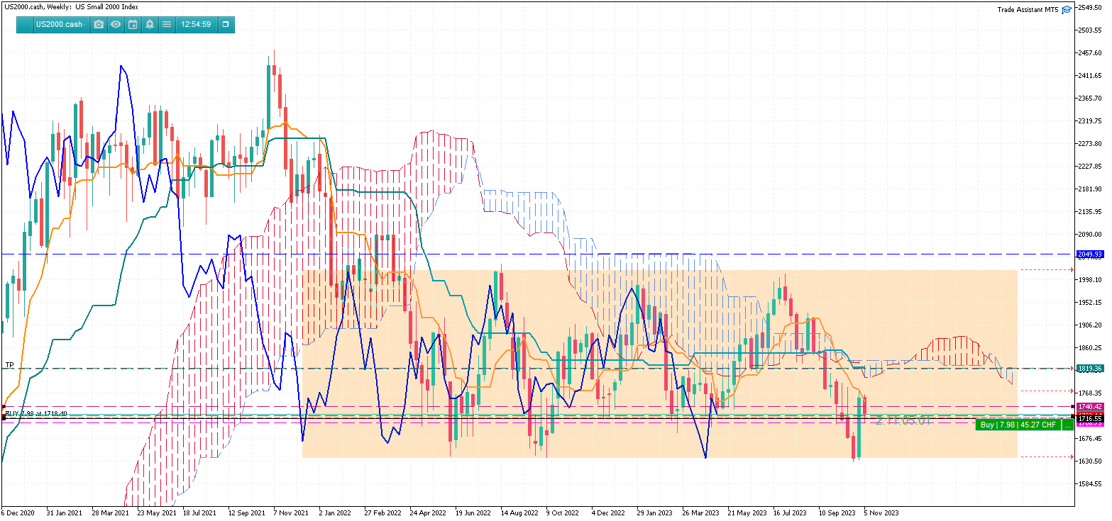1112x521 pixels.
Task: Click the 12:54:59 clock display
Action: pyautogui.click(x=196, y=24)
